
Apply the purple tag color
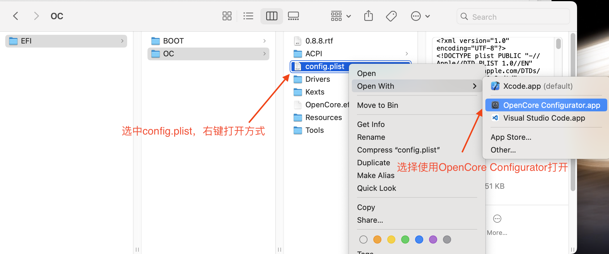[433, 240]
